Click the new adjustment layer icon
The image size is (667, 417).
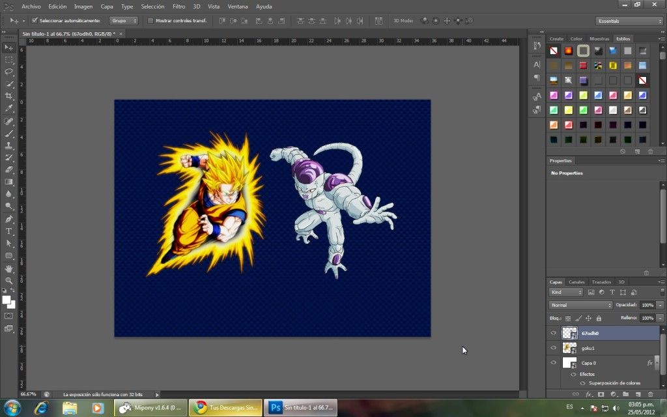(613, 394)
